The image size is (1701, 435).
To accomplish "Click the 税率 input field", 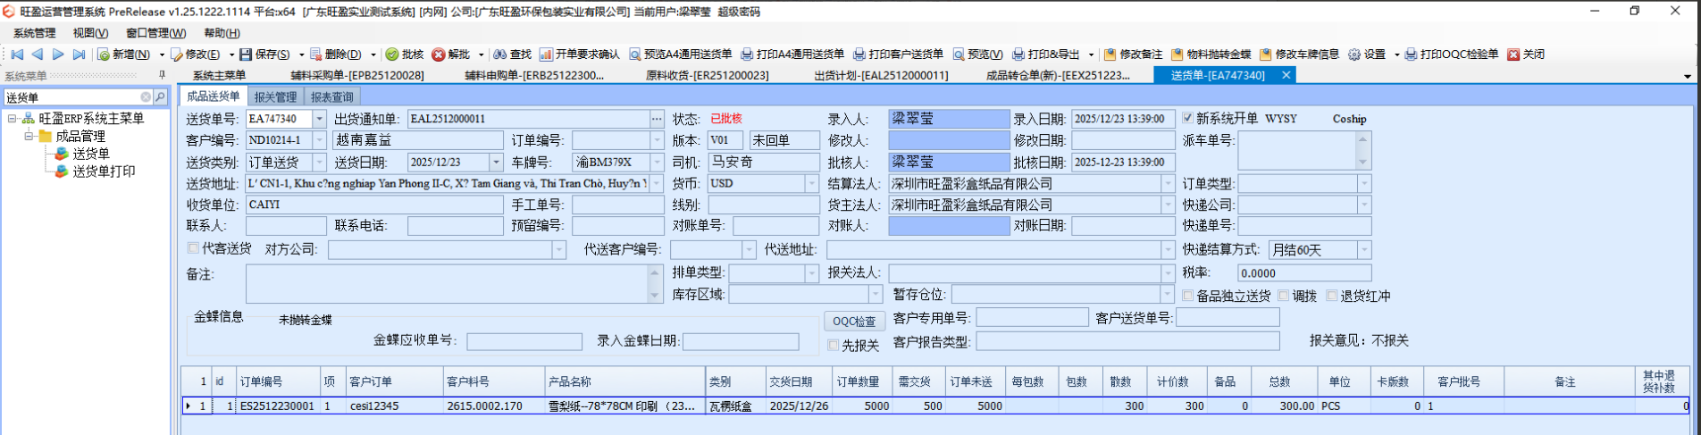I will coord(1304,273).
